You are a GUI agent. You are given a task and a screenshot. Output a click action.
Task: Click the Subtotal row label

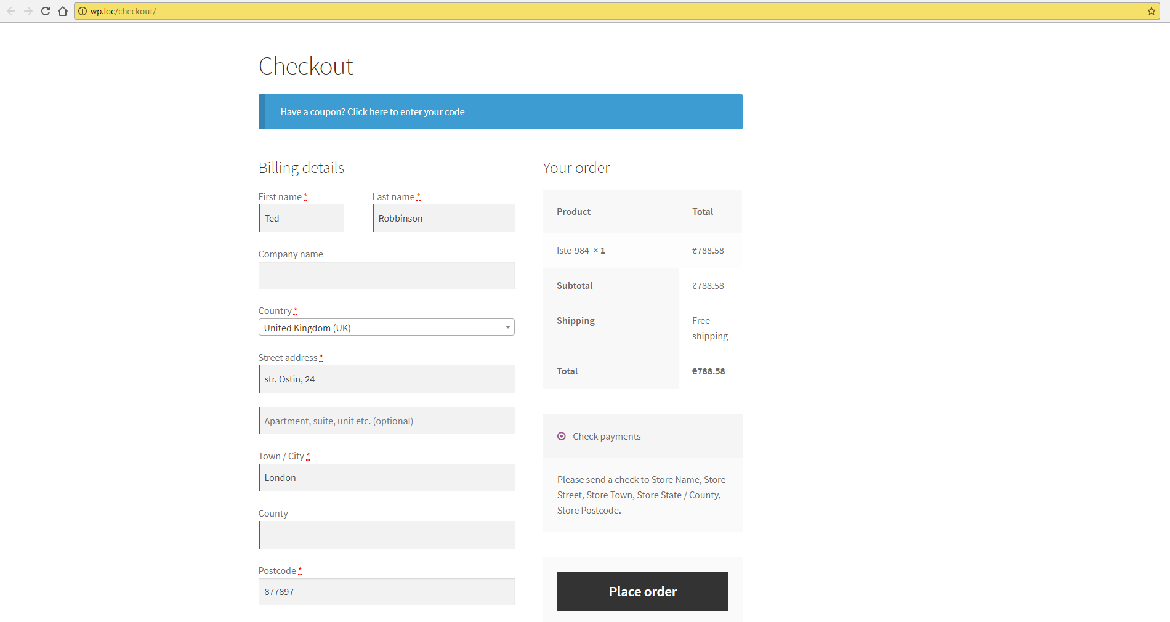575,286
